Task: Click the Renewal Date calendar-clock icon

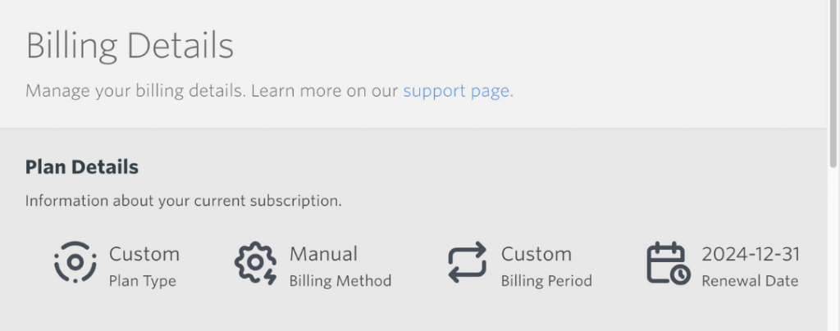Action: click(x=669, y=263)
